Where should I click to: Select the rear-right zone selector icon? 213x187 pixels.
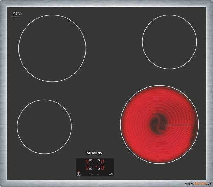click(99, 161)
